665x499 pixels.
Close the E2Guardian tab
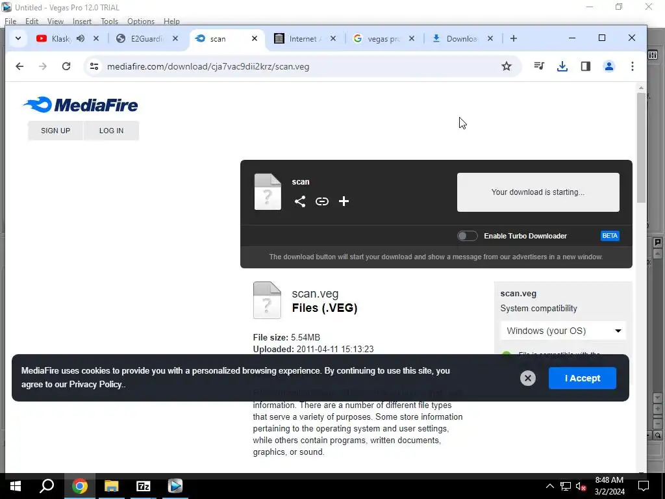point(175,38)
